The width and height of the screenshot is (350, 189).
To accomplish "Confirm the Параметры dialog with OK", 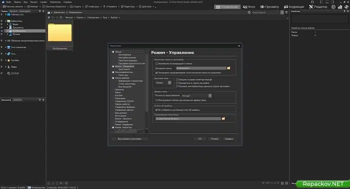I will [x=200, y=139].
